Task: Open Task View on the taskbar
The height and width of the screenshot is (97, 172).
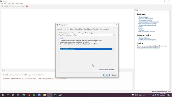Action: (x=18, y=95)
